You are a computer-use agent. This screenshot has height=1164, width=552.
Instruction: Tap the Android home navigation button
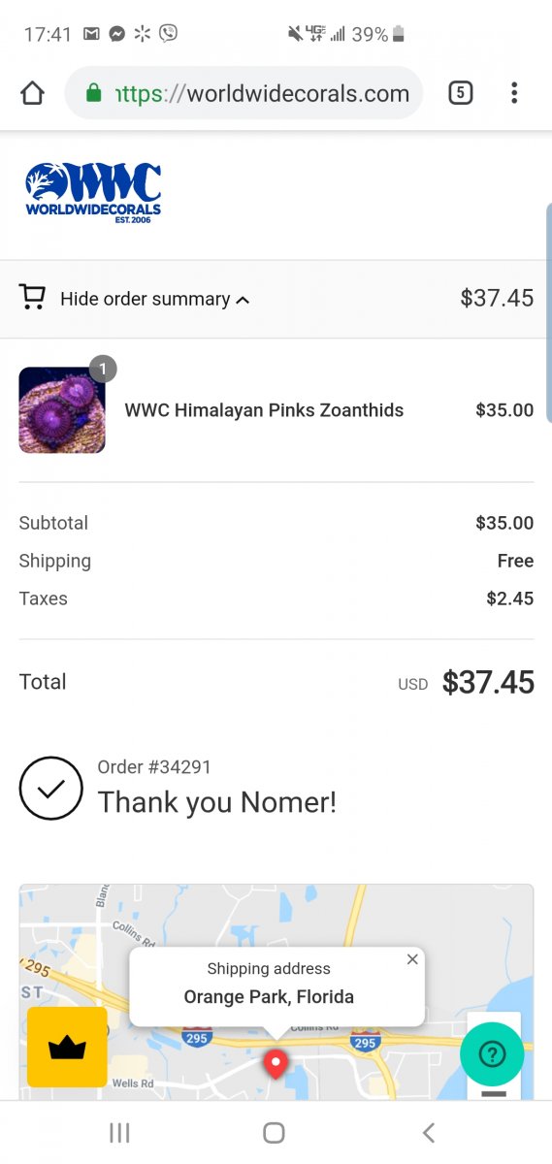(x=275, y=1132)
